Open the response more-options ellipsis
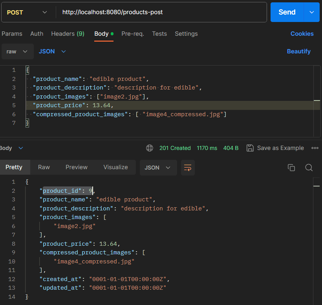The image size is (322, 305). tap(315, 148)
